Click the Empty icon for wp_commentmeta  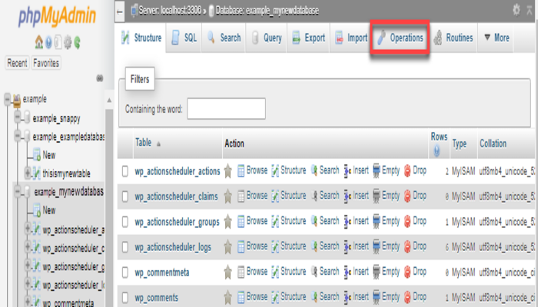pos(377,272)
